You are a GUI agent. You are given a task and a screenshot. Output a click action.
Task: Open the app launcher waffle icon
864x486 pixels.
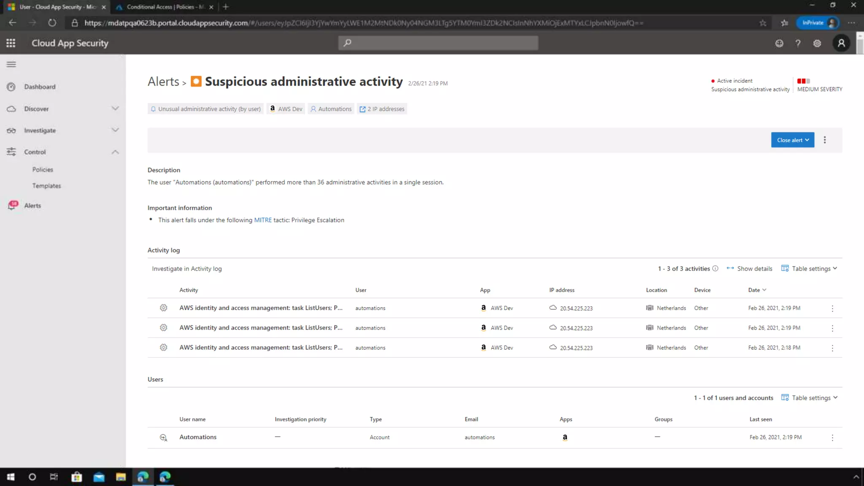point(11,43)
